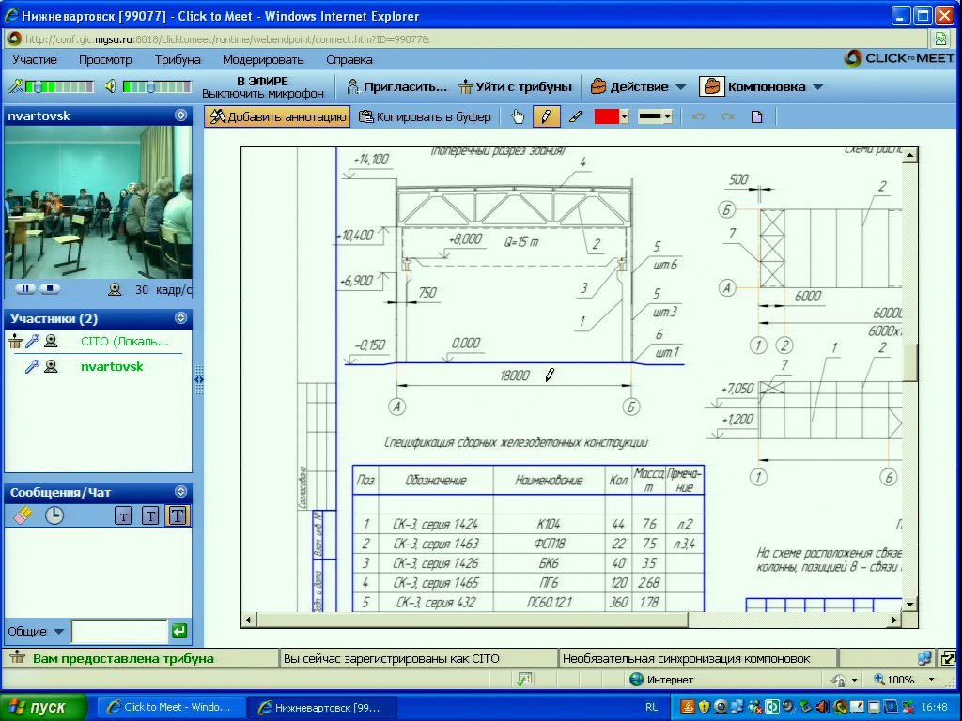
Task: Redo the annotation
Action: pos(728,116)
